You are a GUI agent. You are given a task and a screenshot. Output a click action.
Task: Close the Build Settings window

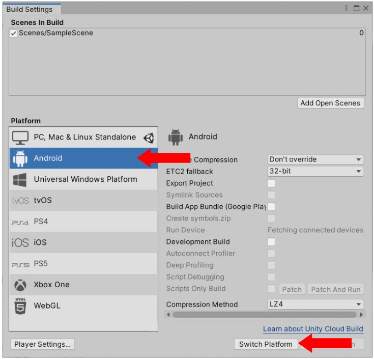pos(366,8)
